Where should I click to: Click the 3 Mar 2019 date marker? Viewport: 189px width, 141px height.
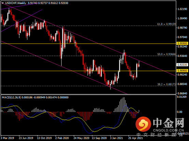tap(8, 138)
